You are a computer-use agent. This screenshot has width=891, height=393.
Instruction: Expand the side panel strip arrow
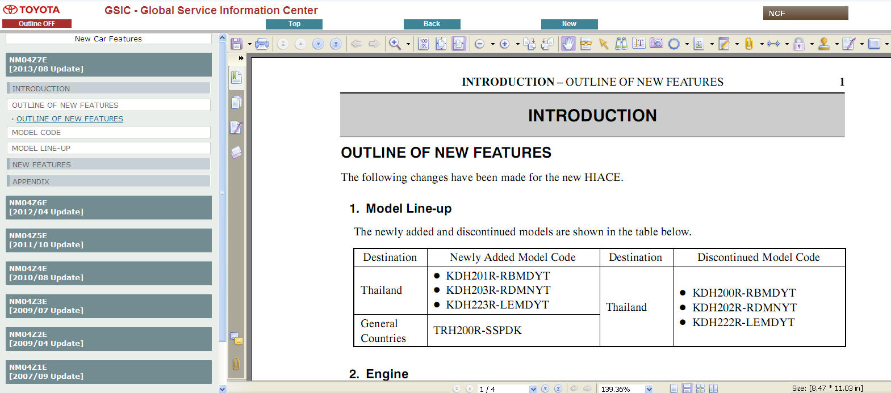tap(241, 58)
